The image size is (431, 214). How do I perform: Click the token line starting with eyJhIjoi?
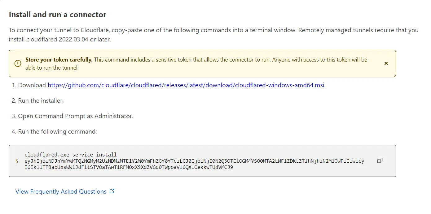194,161
